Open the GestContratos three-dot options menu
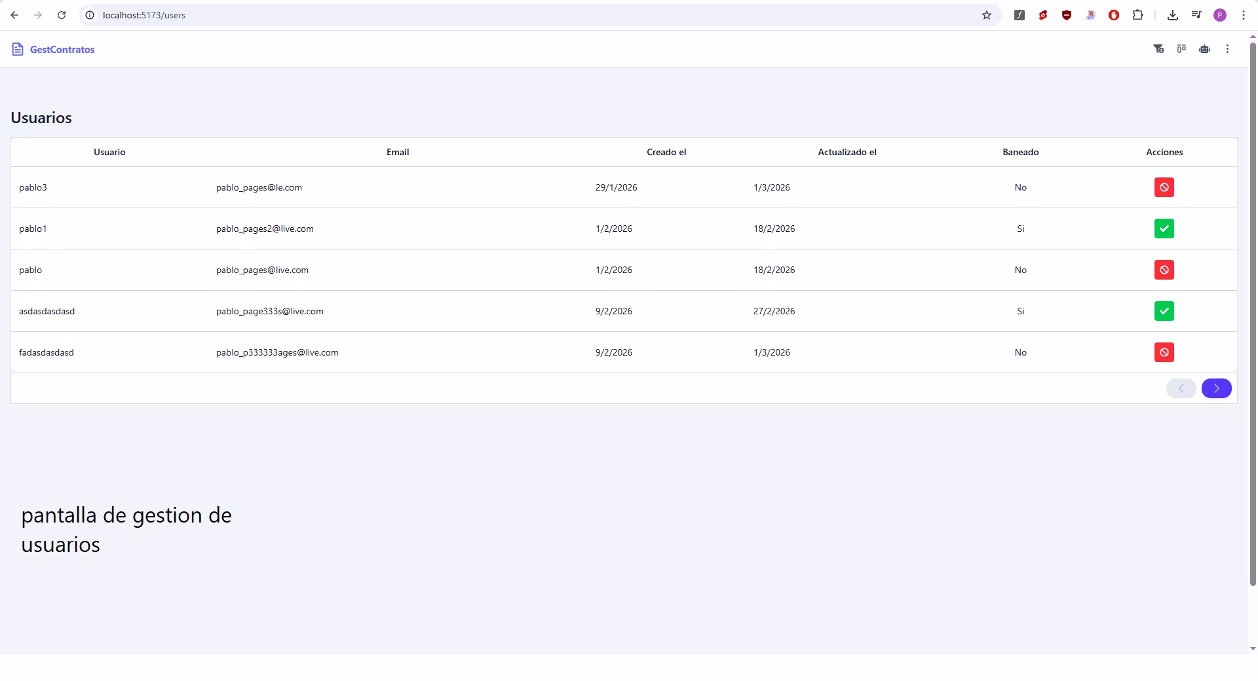Viewport: 1258px width, 681px height. coord(1227,49)
